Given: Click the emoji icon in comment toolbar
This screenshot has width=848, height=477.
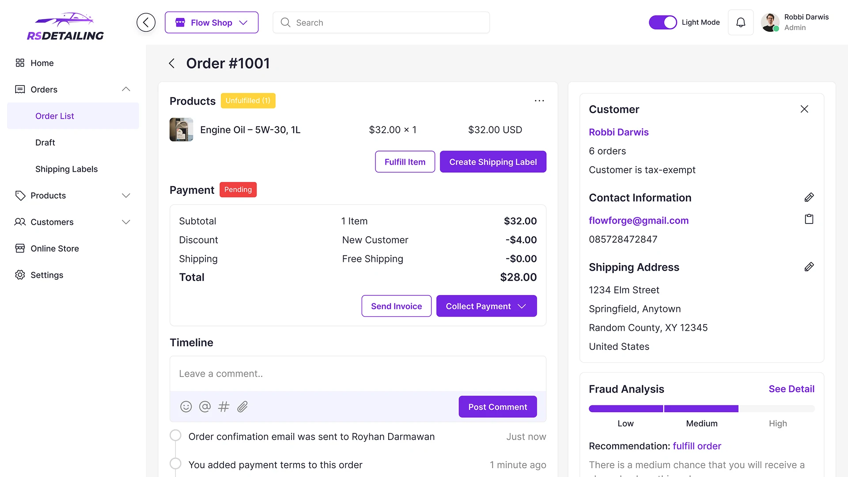Looking at the screenshot, I should (x=186, y=406).
